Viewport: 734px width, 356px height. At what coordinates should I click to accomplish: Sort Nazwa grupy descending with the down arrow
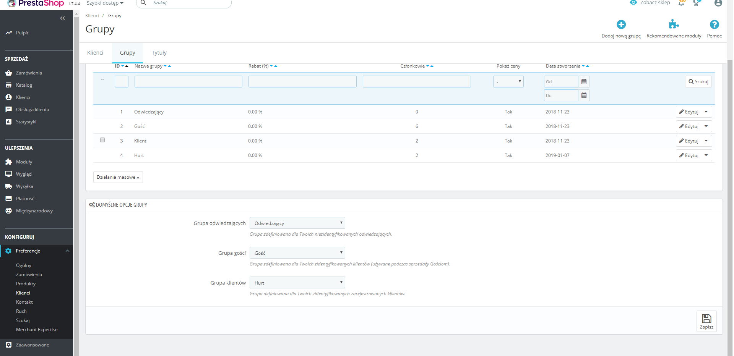165,66
